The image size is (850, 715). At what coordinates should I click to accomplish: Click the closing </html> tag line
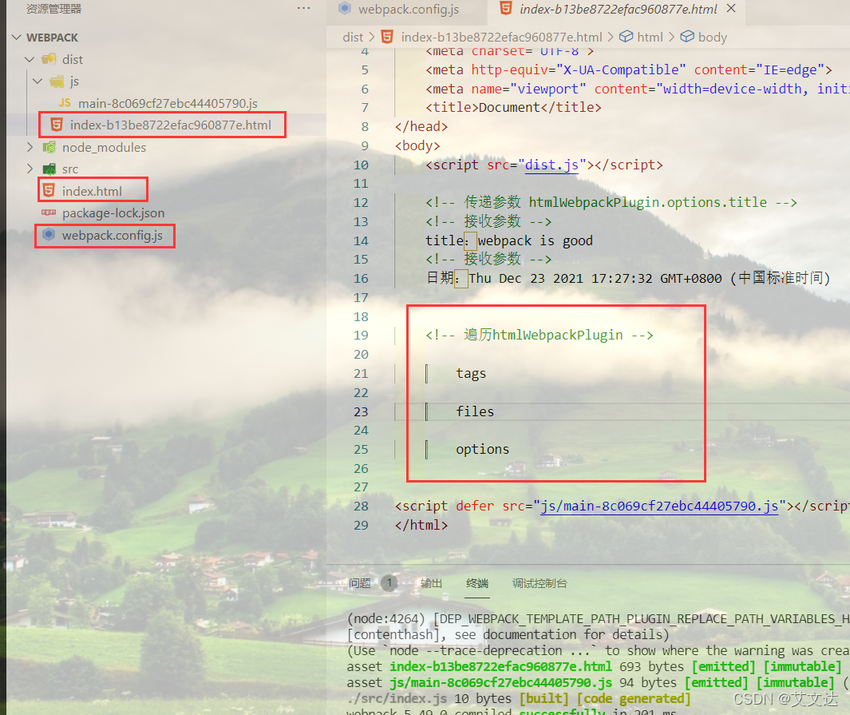click(x=421, y=525)
